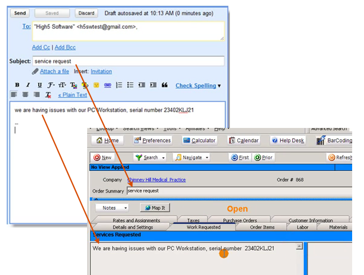Open the BarCoding tool
The image size is (364, 275).
pyautogui.click(x=334, y=140)
